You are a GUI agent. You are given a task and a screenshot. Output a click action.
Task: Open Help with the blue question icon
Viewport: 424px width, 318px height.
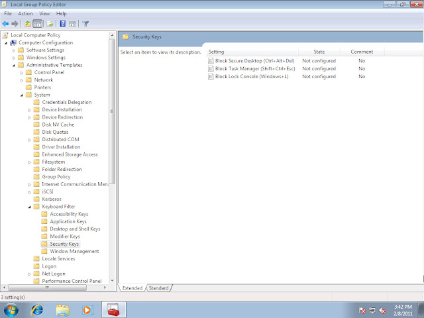62,24
